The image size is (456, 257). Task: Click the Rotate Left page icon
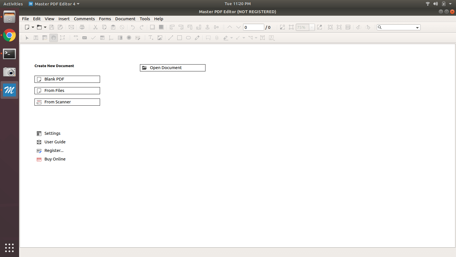click(x=359, y=27)
